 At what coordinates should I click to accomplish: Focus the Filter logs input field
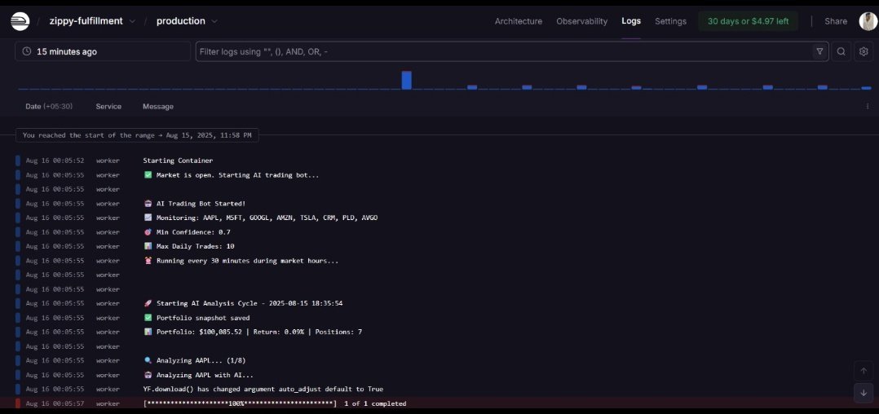point(505,51)
